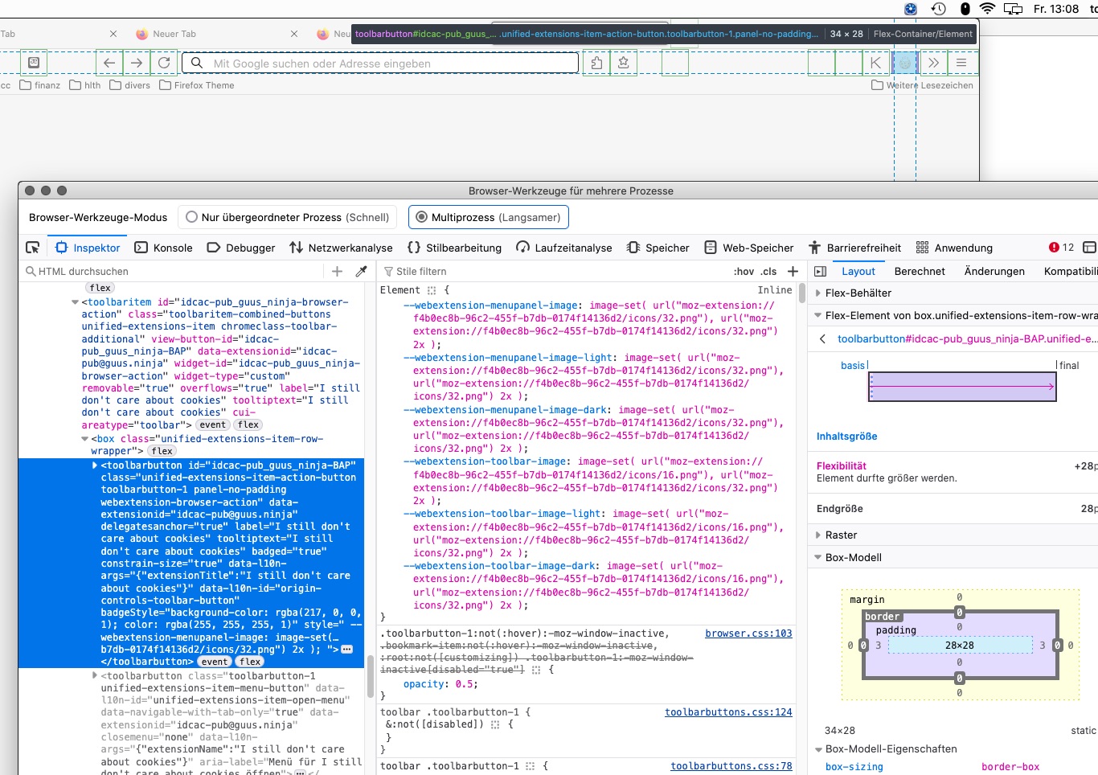Viewport: 1098px width, 775px height.
Task: Open the browser.css:103 source link
Action: point(748,634)
